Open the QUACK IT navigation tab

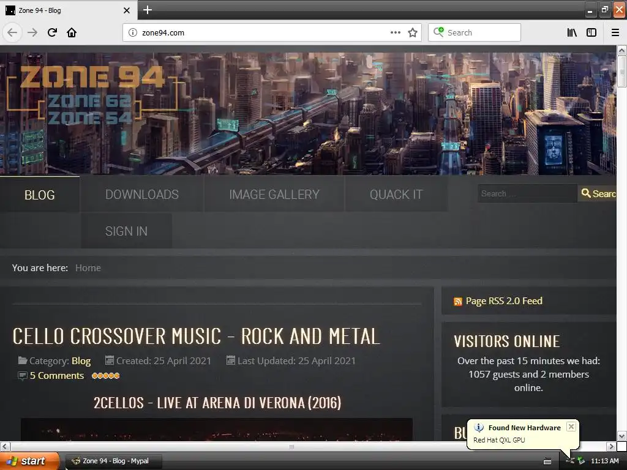[x=396, y=194]
